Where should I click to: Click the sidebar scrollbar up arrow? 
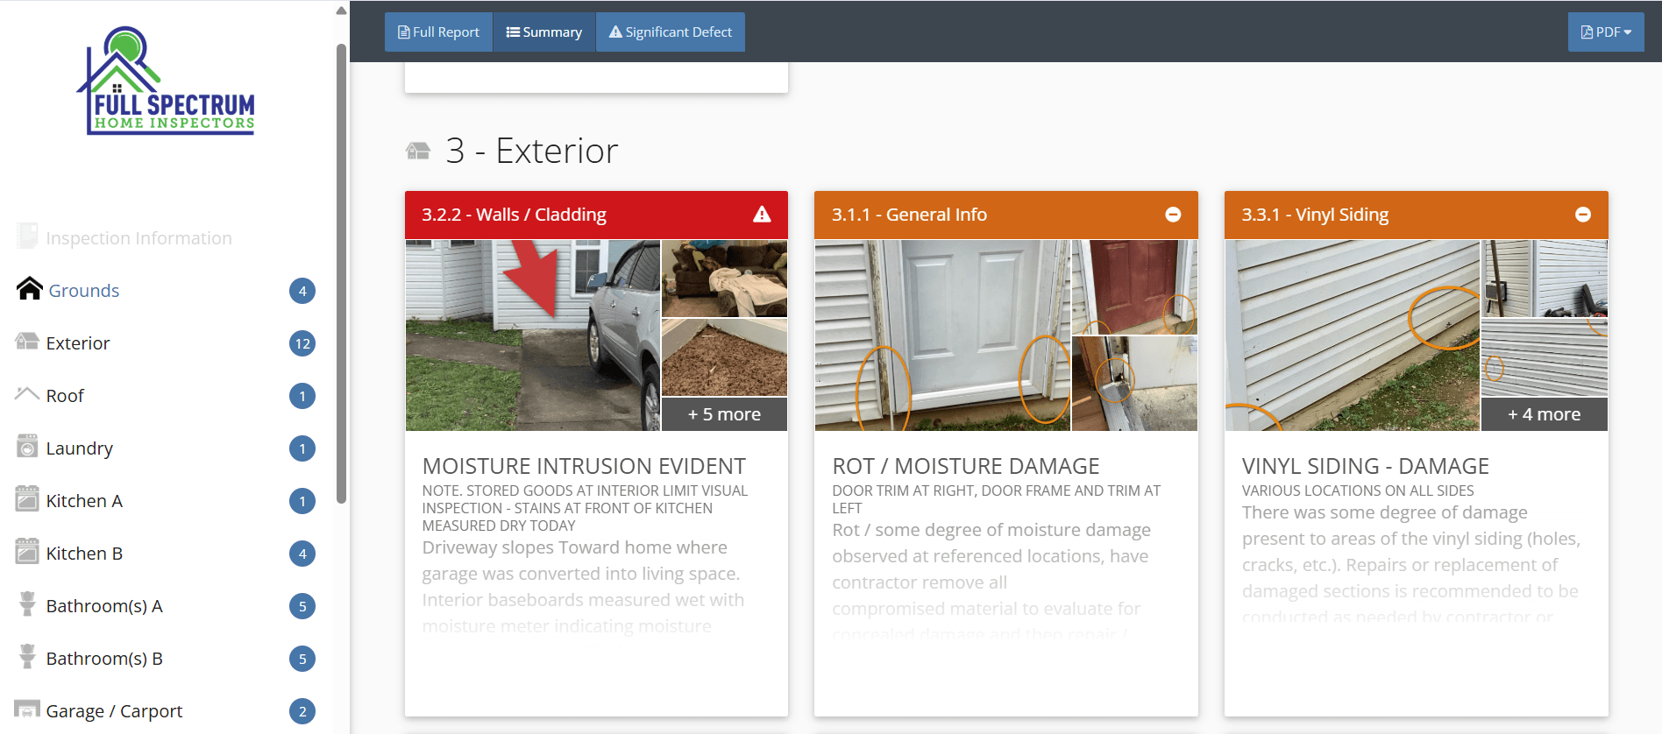[x=341, y=11]
